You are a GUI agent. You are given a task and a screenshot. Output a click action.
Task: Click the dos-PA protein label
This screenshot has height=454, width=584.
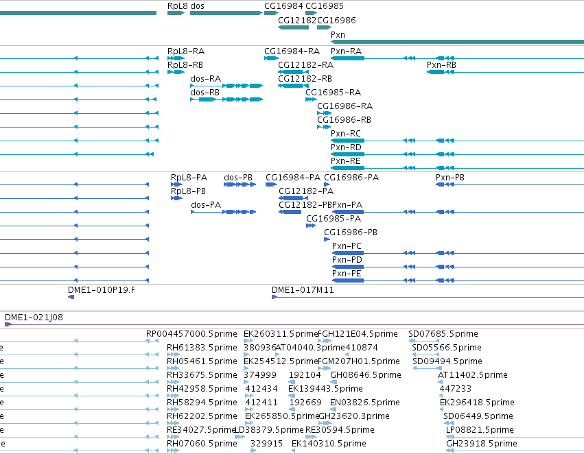(x=206, y=205)
